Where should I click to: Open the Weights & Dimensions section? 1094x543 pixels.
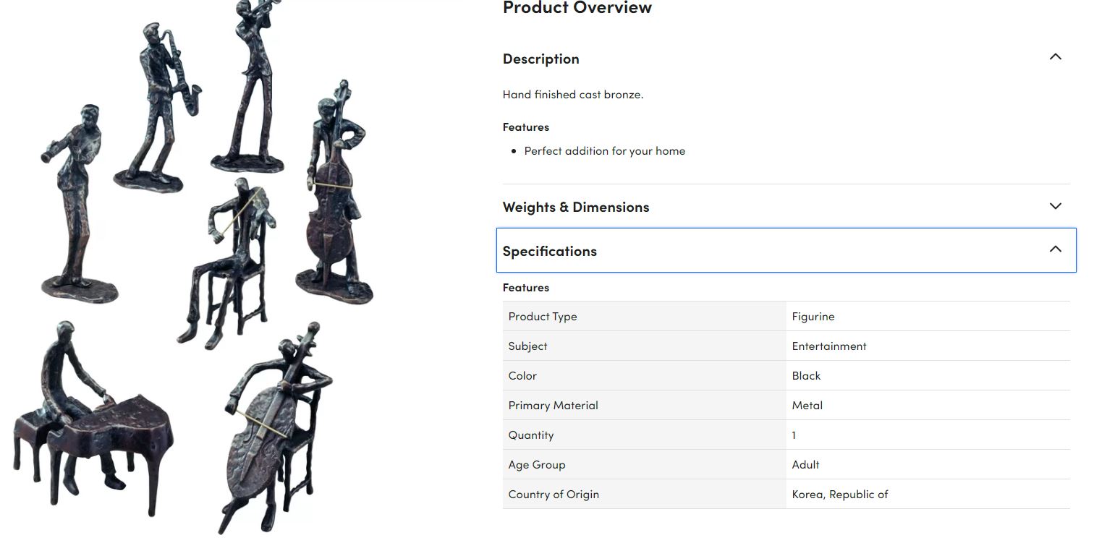[x=786, y=207]
